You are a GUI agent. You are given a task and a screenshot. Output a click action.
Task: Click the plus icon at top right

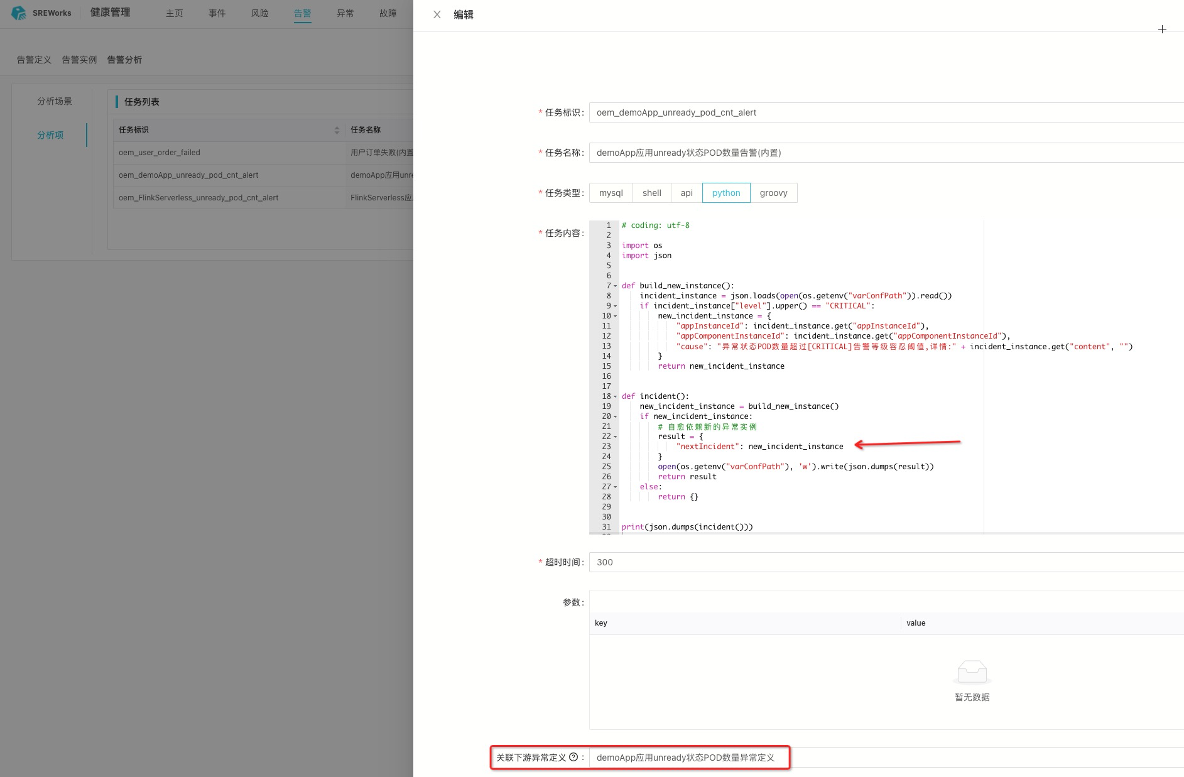pos(1162,30)
